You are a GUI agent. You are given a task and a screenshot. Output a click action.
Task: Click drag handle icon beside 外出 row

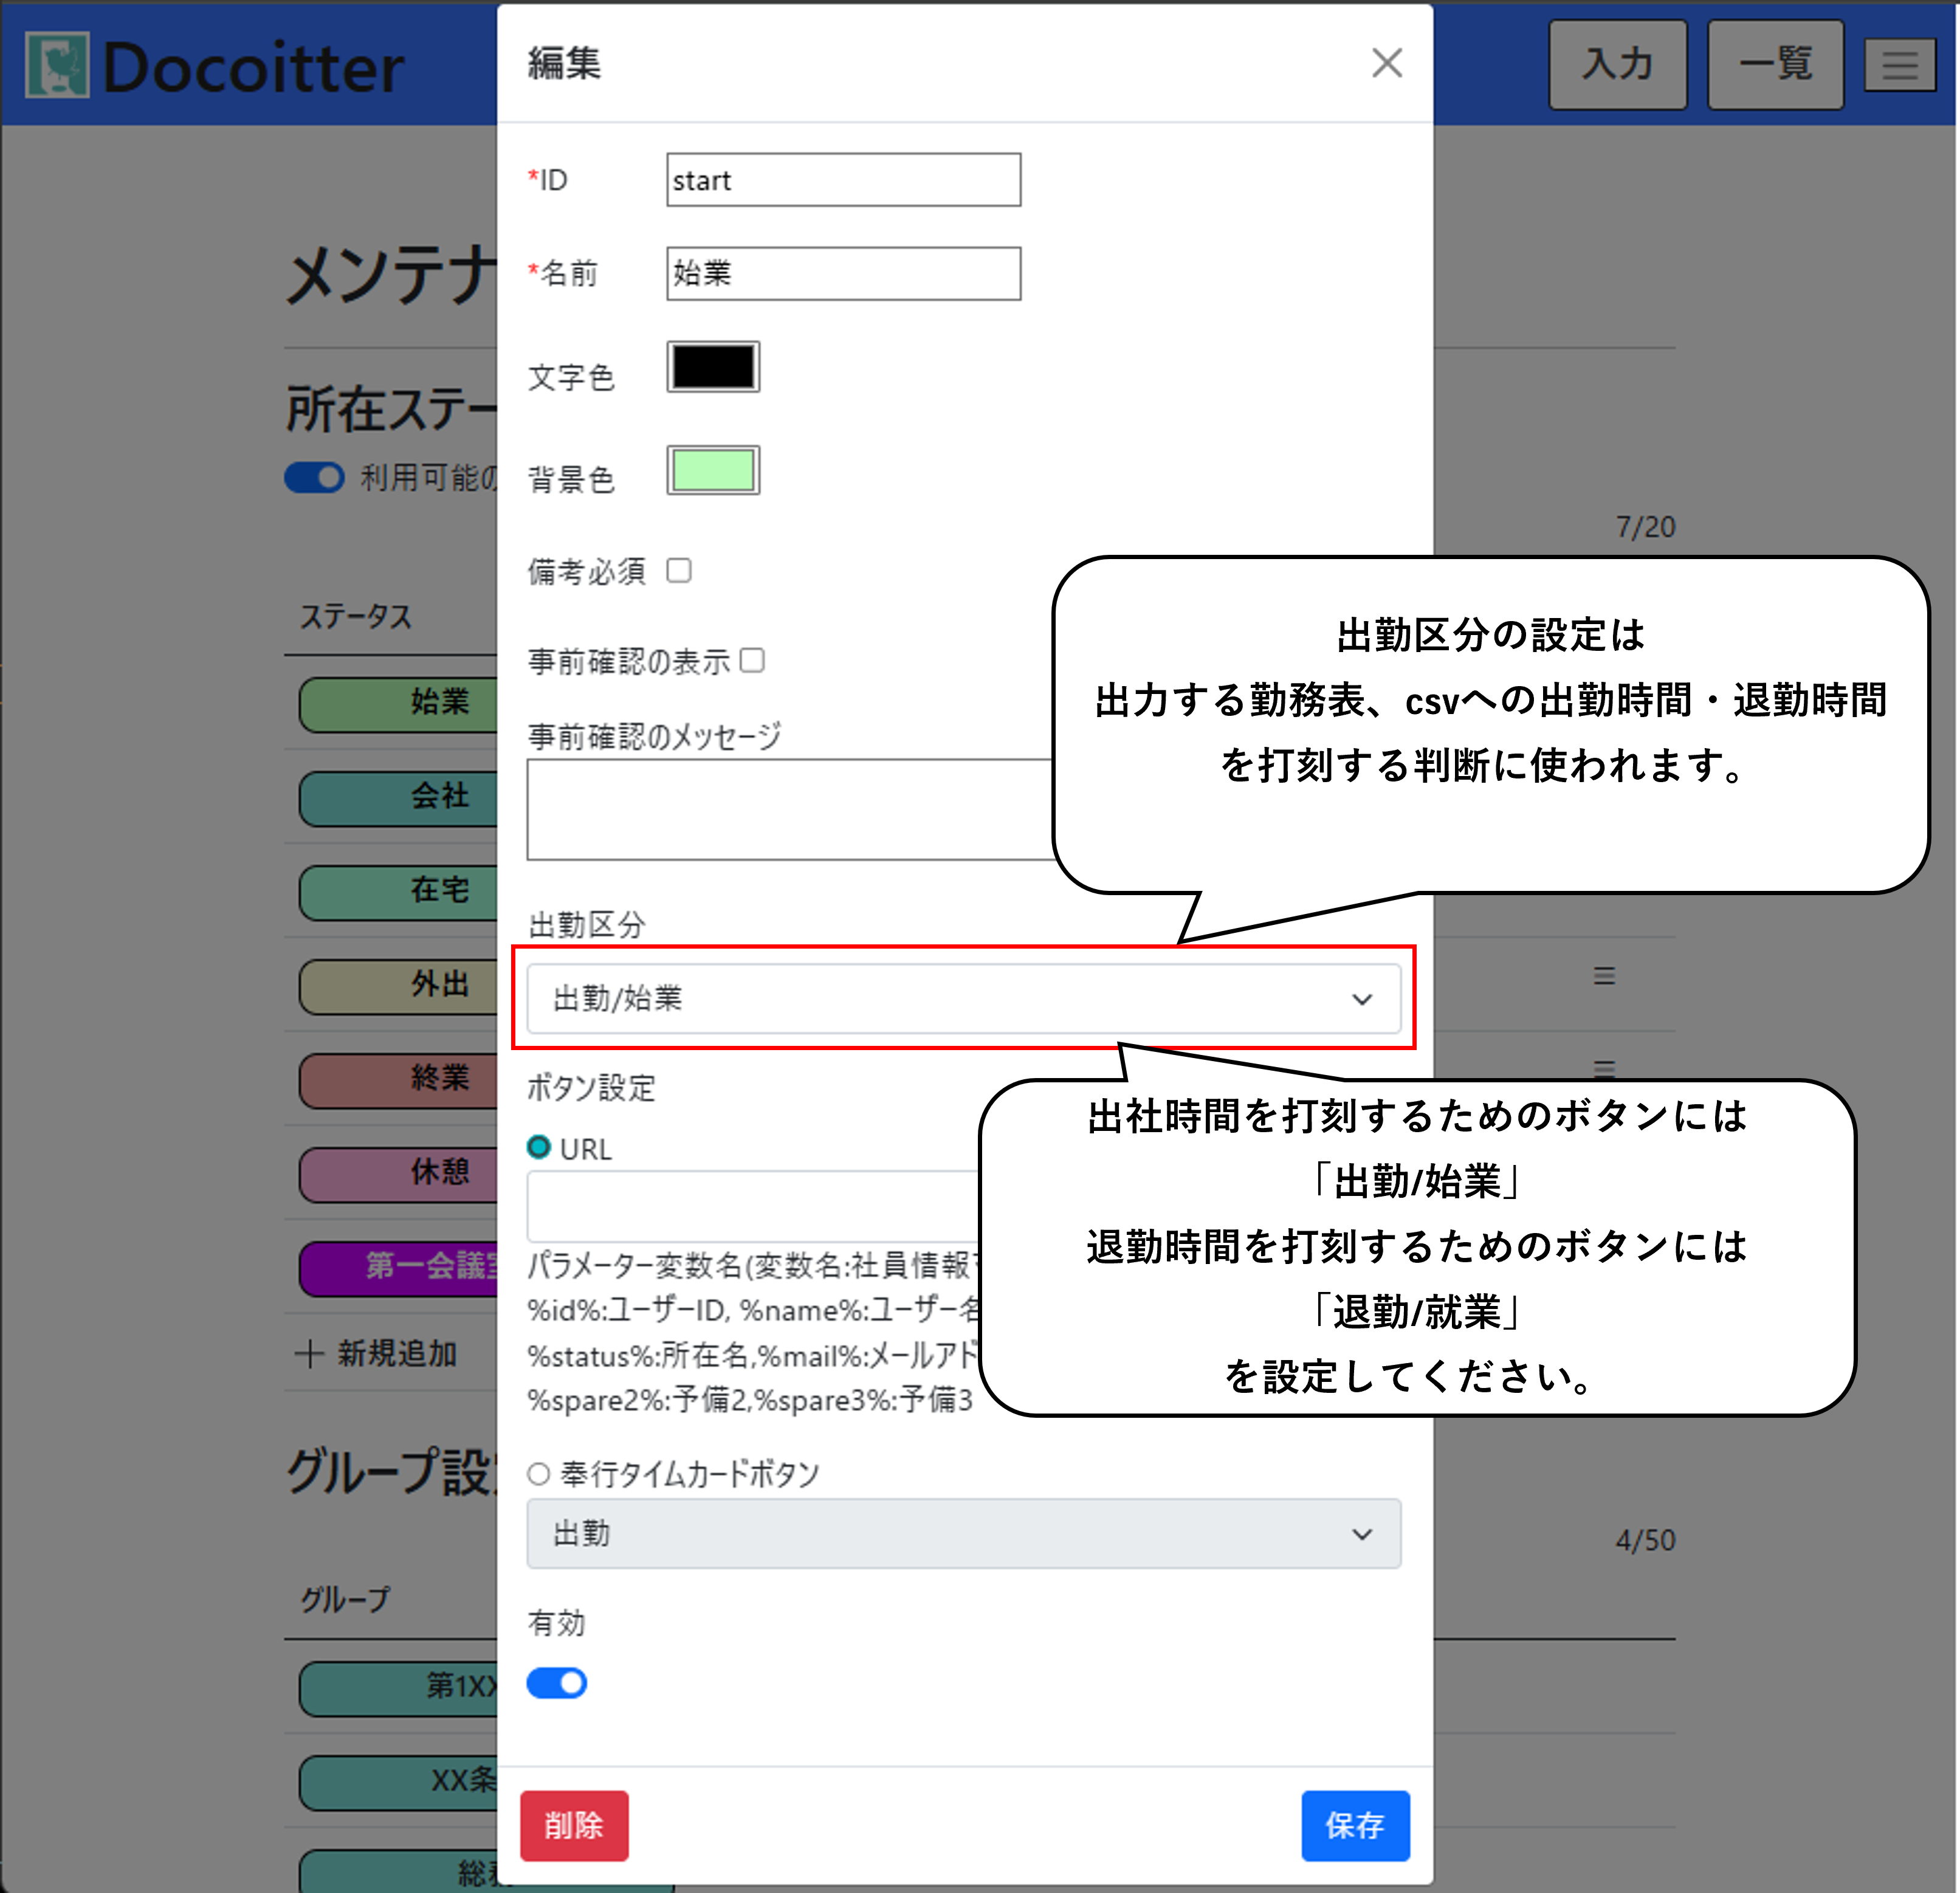pyautogui.click(x=1604, y=976)
